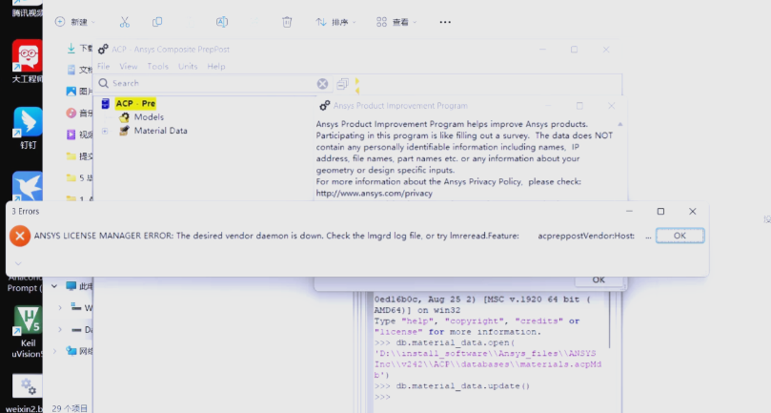
Task: Click the Keil uVision5 desktop icon
Action: (28, 331)
